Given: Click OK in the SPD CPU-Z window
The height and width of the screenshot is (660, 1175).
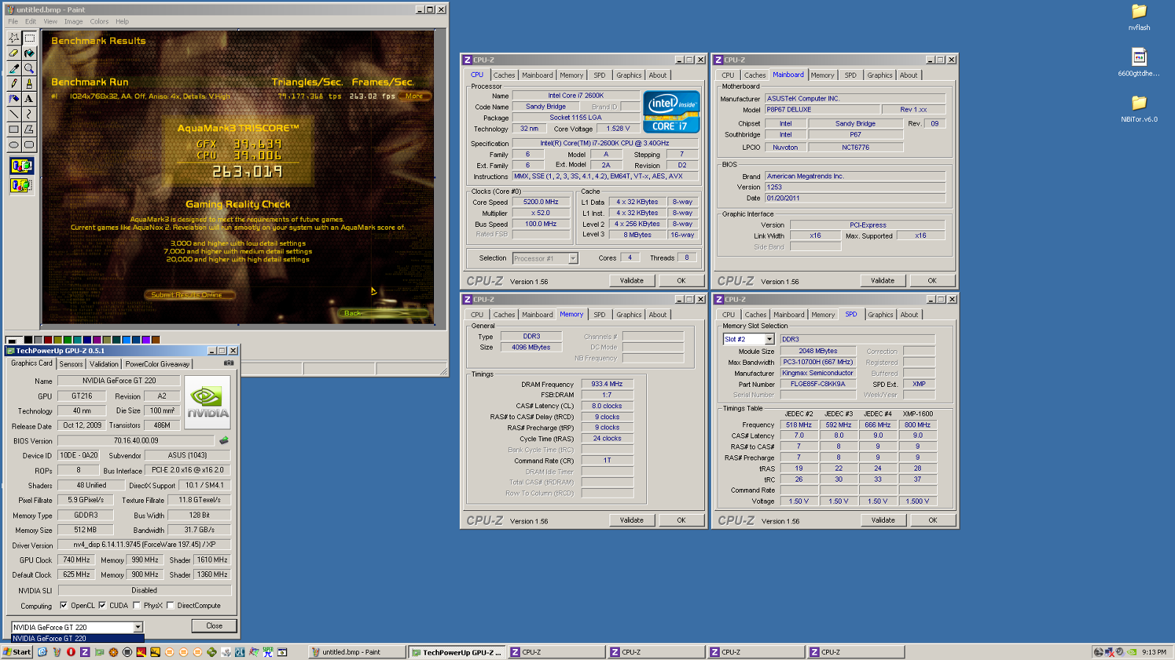Looking at the screenshot, I should (x=933, y=520).
